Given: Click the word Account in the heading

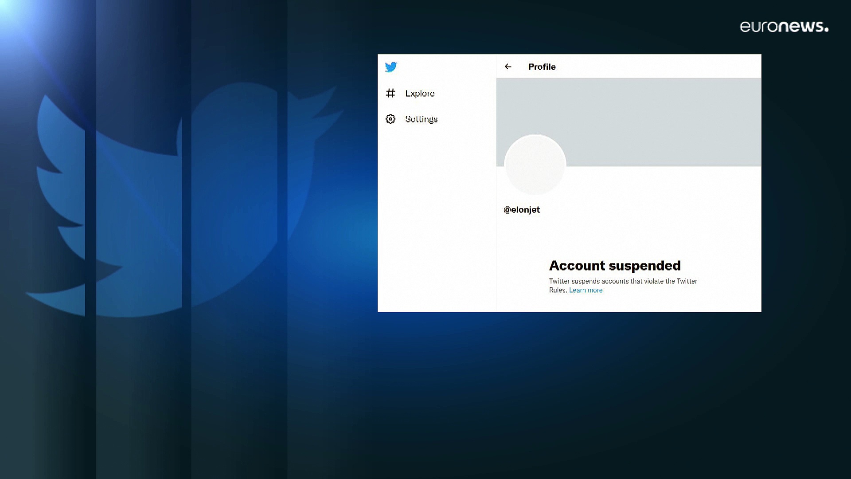Looking at the screenshot, I should [577, 266].
